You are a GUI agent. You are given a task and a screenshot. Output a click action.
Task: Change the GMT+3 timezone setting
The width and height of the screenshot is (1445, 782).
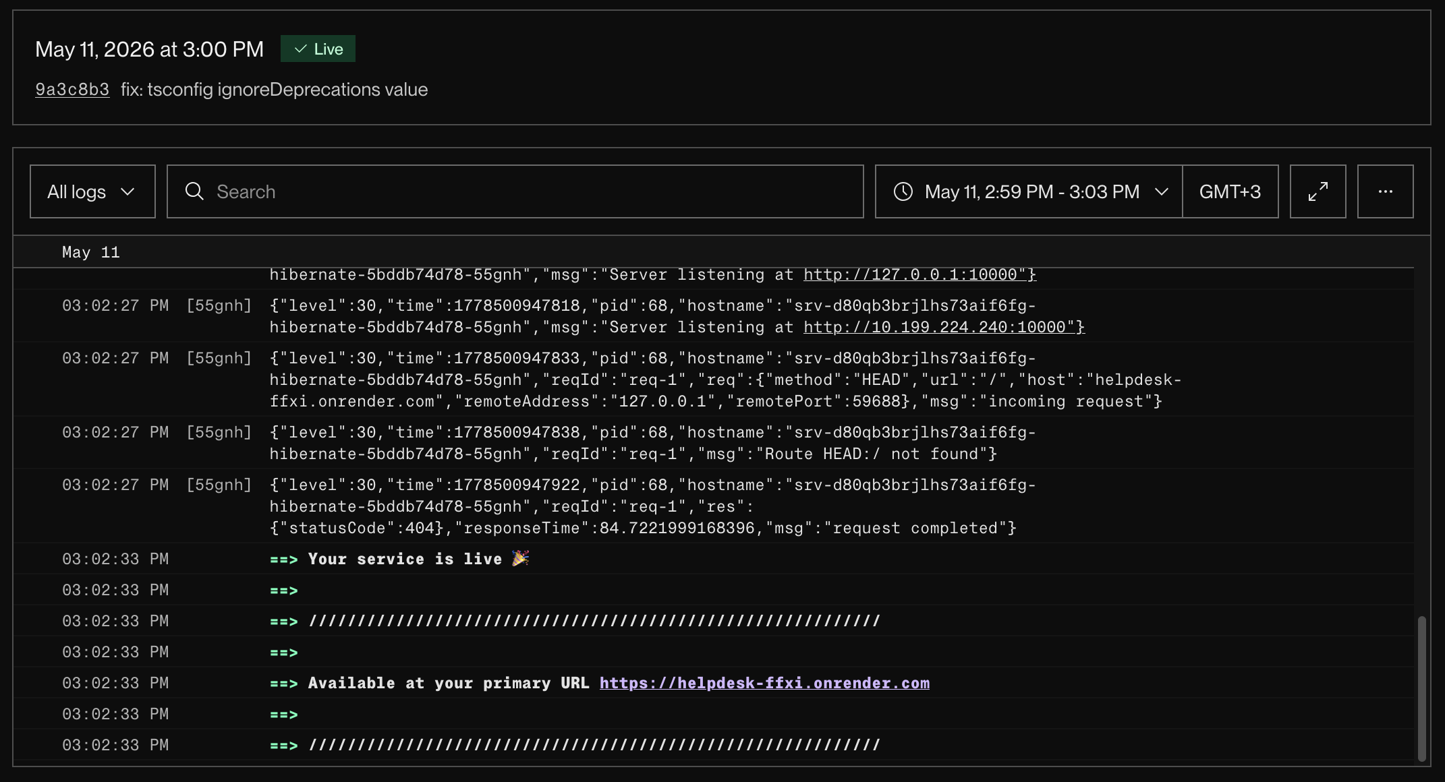click(x=1230, y=191)
